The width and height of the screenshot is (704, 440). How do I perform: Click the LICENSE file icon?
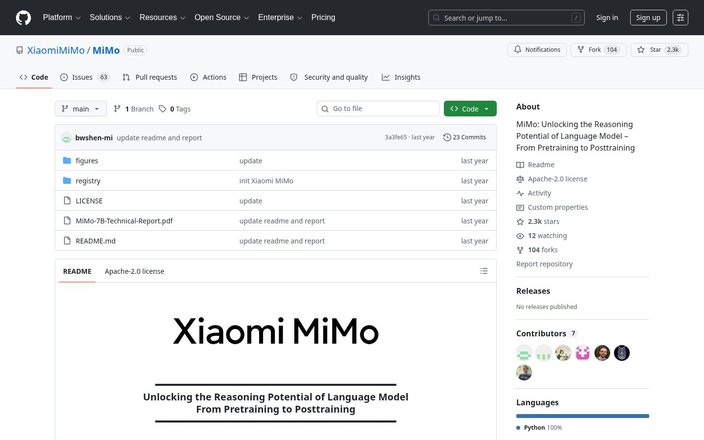[67, 200]
